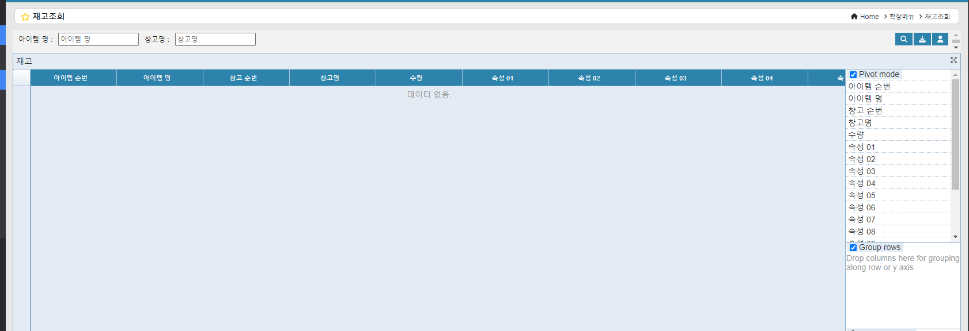Viewport: 969px width, 331px height.
Task: Click the 데이터 없음. empty message
Action: point(429,95)
